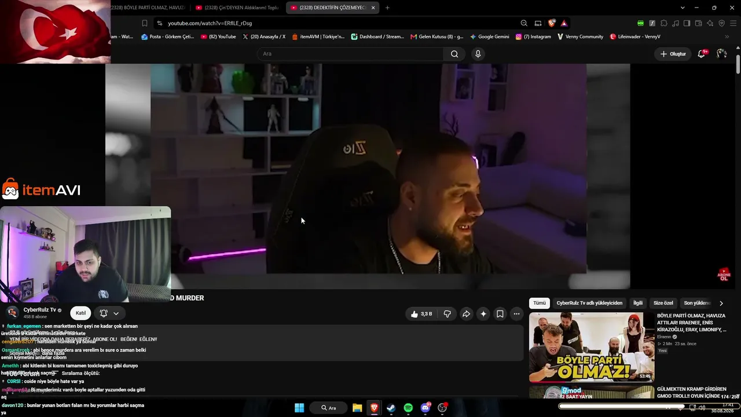Click the Oluştur create button
Image resolution: width=741 pixels, height=417 pixels.
tap(673, 54)
